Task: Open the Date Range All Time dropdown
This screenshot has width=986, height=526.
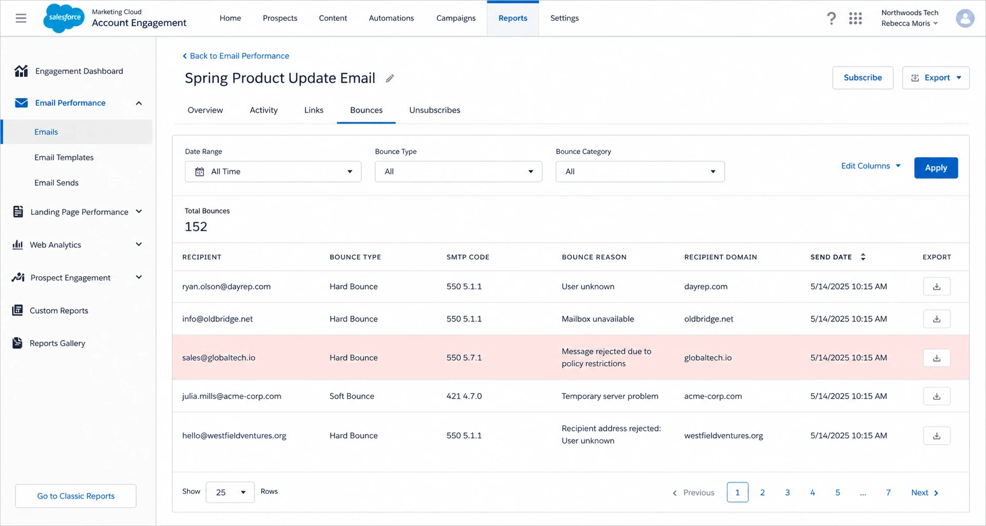Action: coord(273,172)
